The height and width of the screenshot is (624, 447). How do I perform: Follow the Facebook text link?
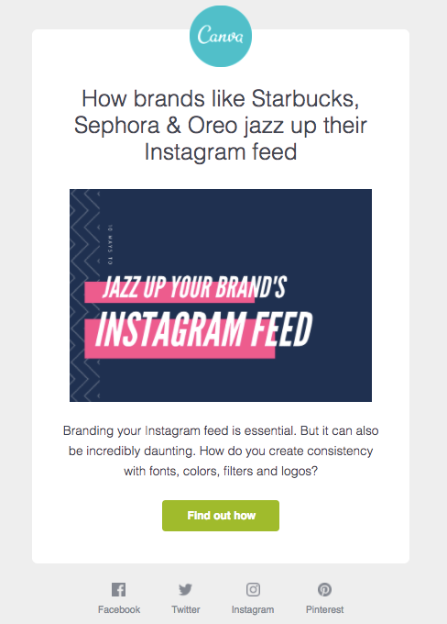(119, 609)
